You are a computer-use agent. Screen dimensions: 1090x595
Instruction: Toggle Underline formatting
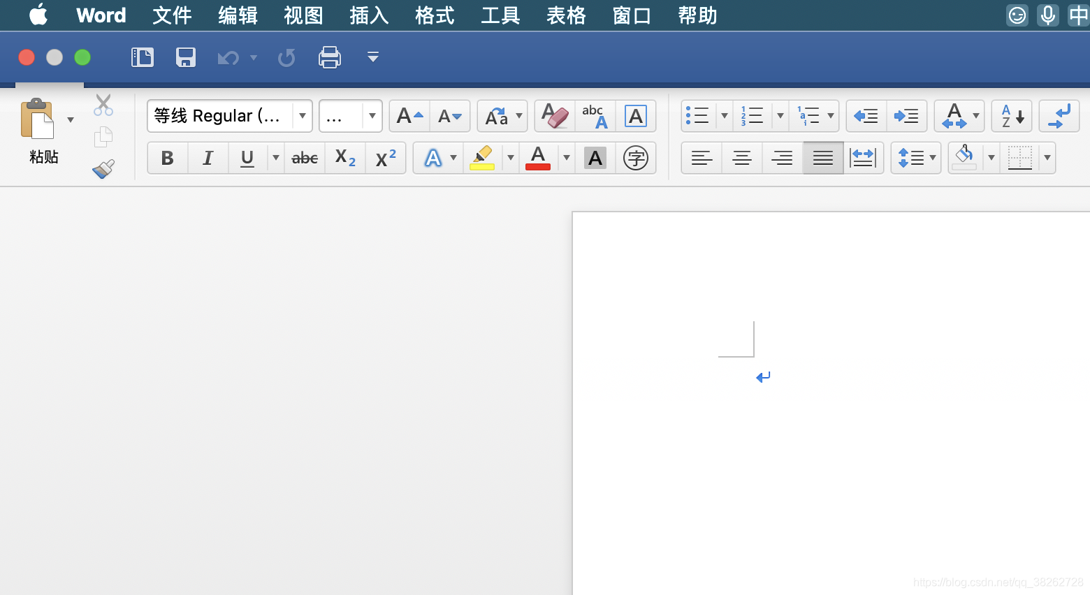click(247, 158)
